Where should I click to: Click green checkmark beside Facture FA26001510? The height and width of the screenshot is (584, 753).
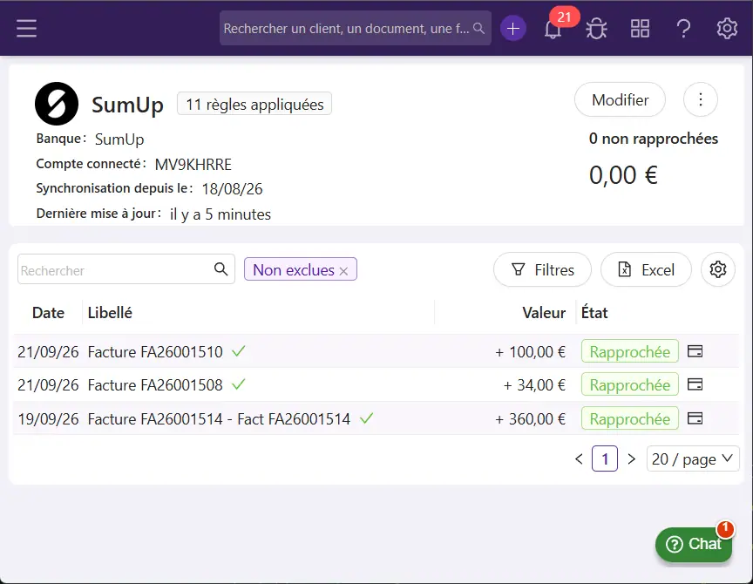(x=239, y=351)
